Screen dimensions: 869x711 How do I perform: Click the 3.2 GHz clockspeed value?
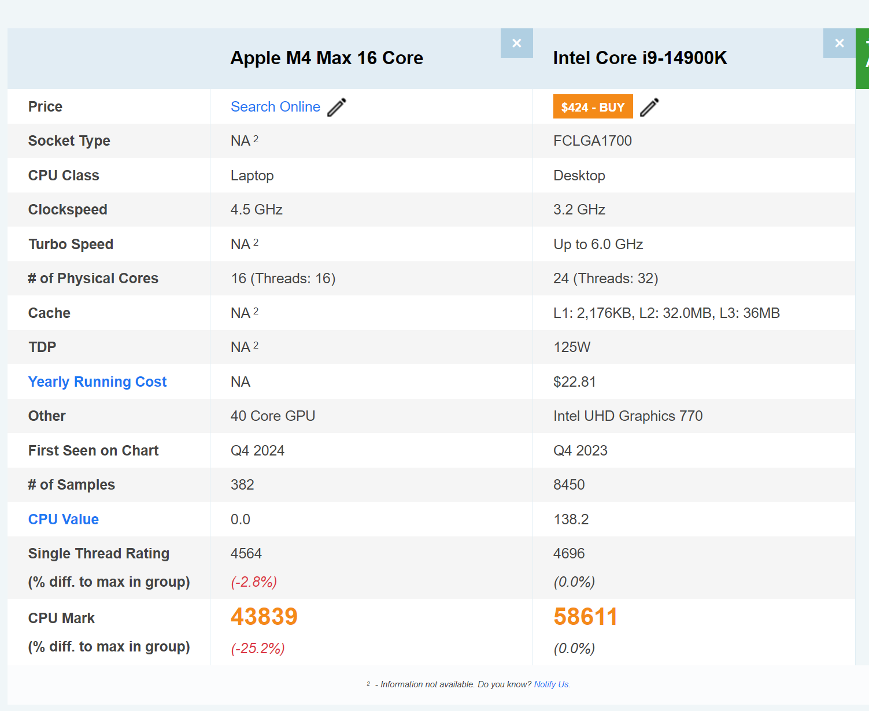pyautogui.click(x=579, y=210)
